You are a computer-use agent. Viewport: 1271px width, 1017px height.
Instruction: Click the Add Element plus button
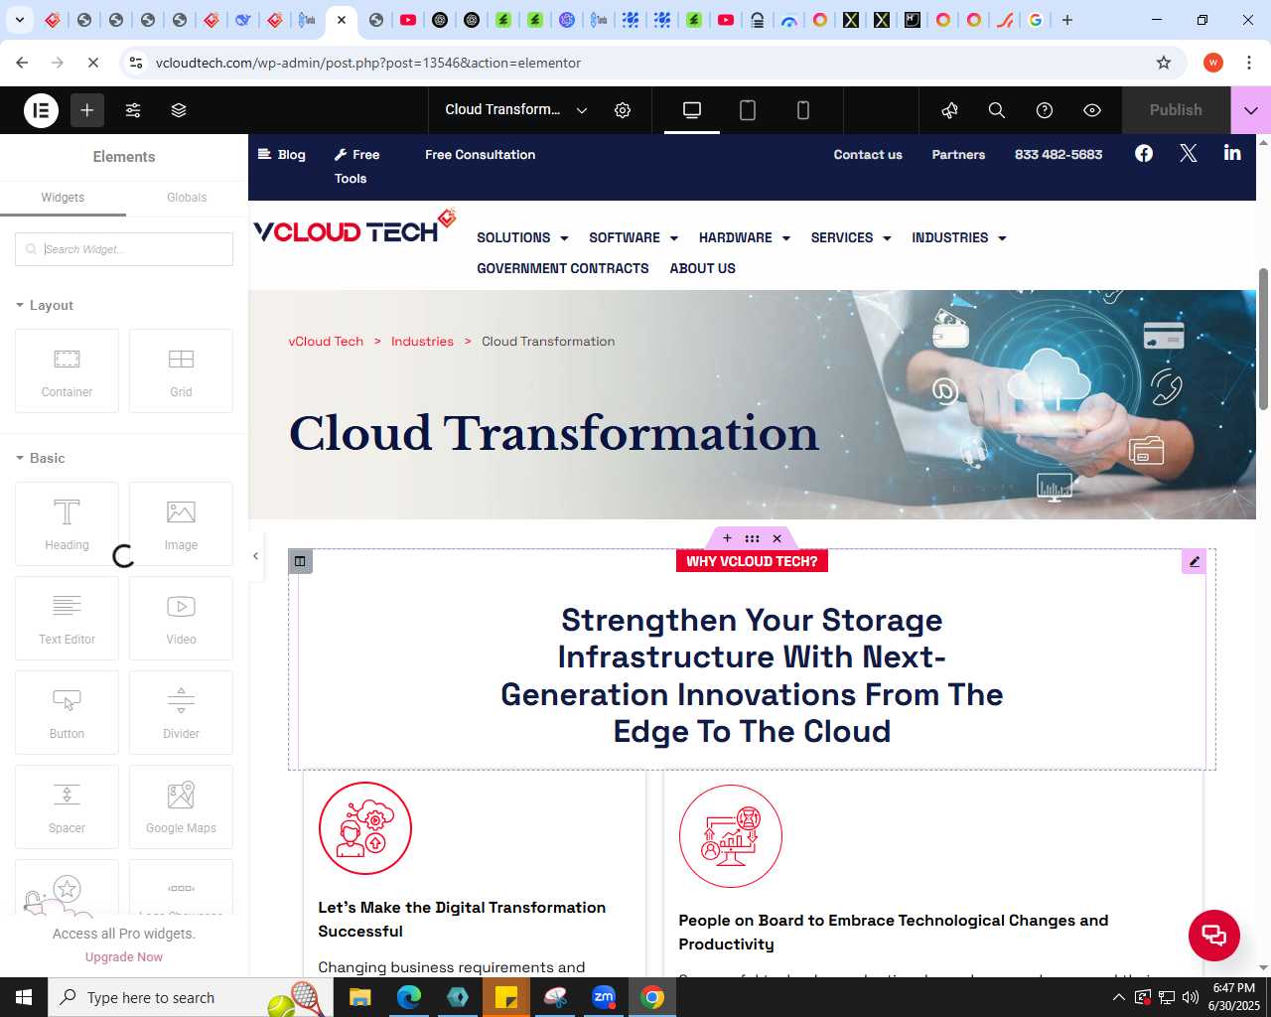[87, 110]
